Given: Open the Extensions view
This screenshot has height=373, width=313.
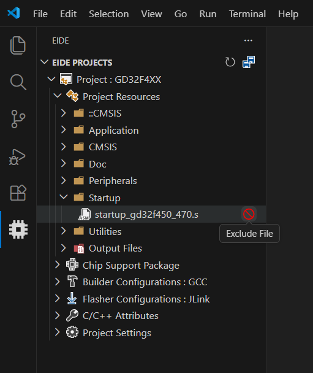Looking at the screenshot, I should pos(18,193).
